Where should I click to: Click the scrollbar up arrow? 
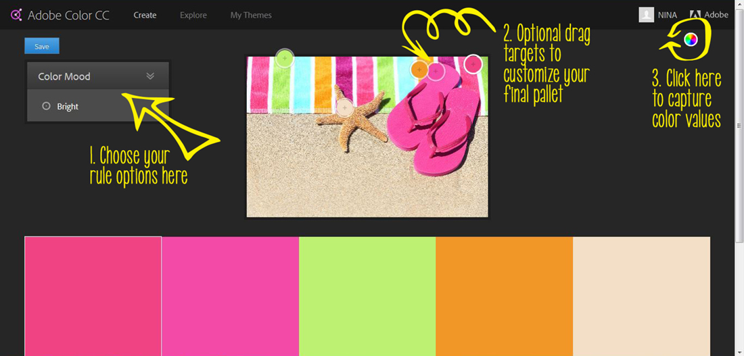739,4
